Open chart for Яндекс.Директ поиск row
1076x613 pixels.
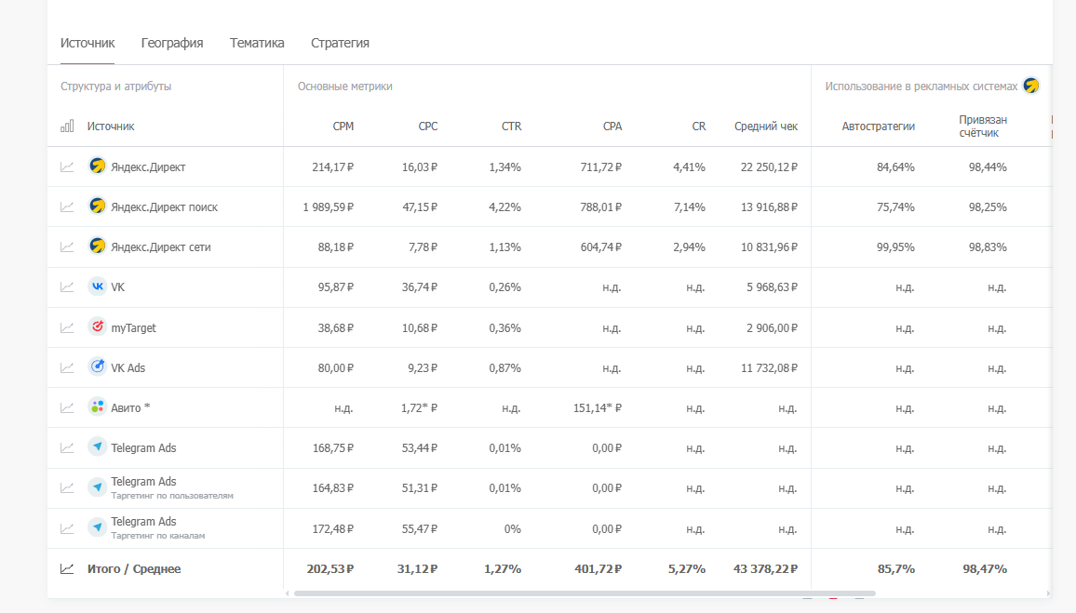point(67,207)
